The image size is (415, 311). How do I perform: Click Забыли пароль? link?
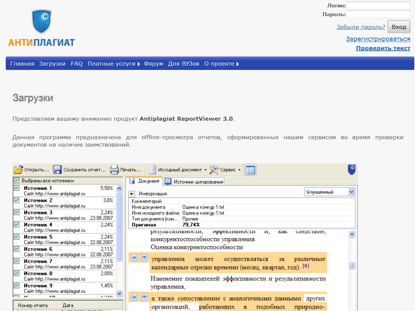pos(361,27)
